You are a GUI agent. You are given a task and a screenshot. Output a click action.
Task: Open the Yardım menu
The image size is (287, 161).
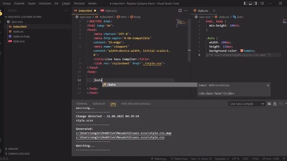(92, 4)
